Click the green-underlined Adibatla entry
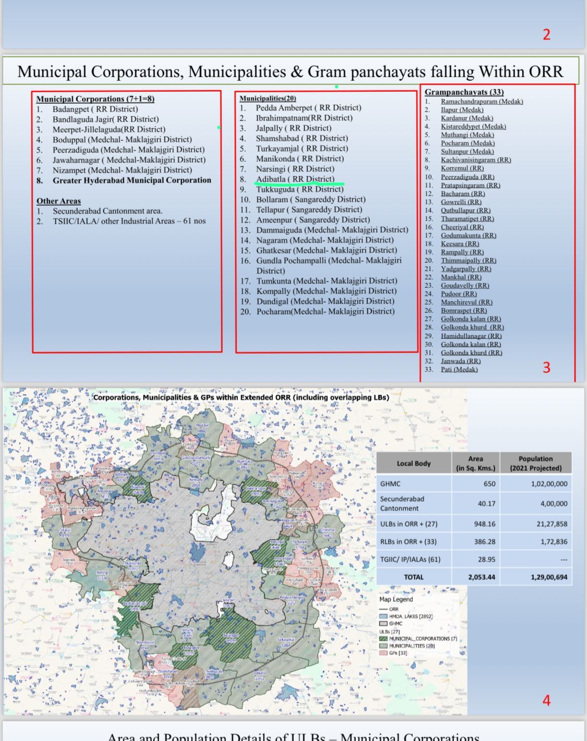Viewport: 587px width, 741px height. point(295,179)
